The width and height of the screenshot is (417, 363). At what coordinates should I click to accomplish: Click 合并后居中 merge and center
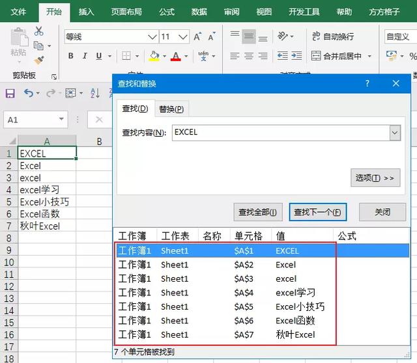336,56
